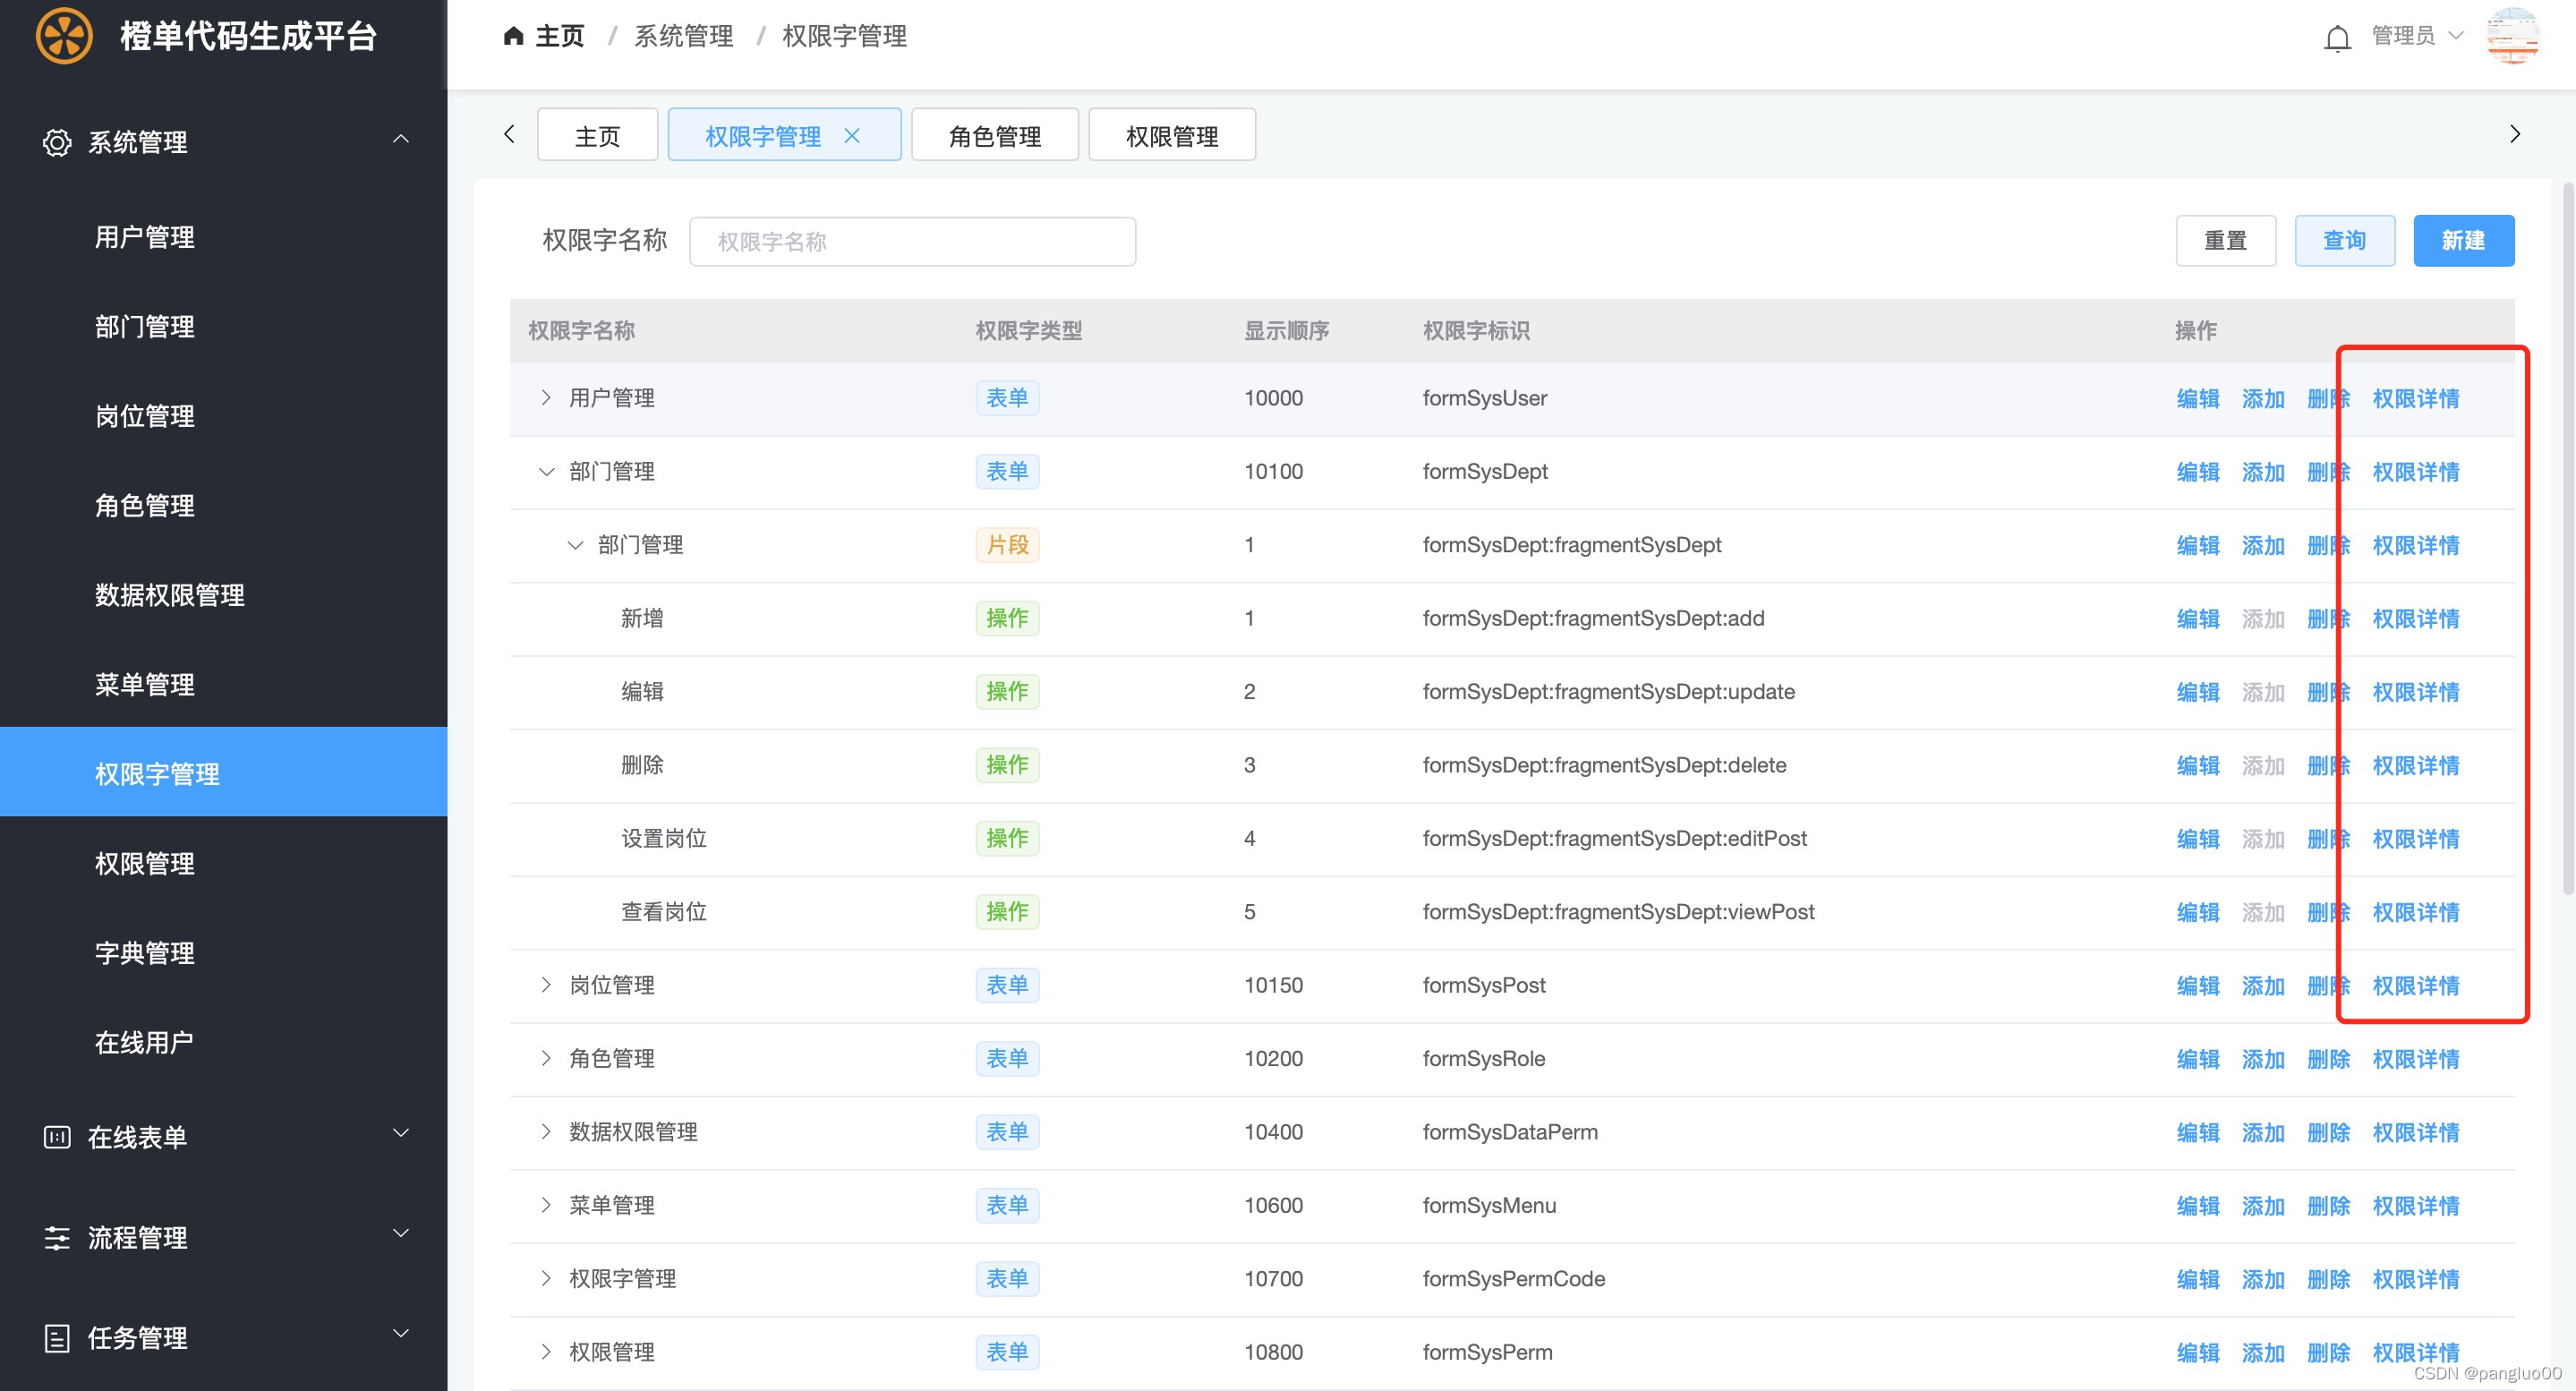Open the 管理员 user dropdown
Image resolution: width=2576 pixels, height=1391 pixels.
pyautogui.click(x=2416, y=36)
